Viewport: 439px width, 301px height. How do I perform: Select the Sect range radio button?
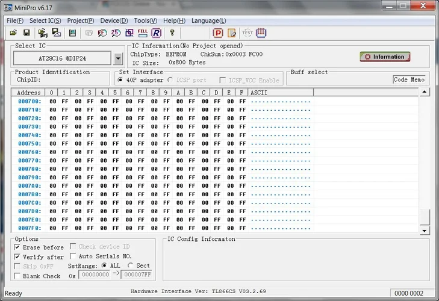point(130,265)
